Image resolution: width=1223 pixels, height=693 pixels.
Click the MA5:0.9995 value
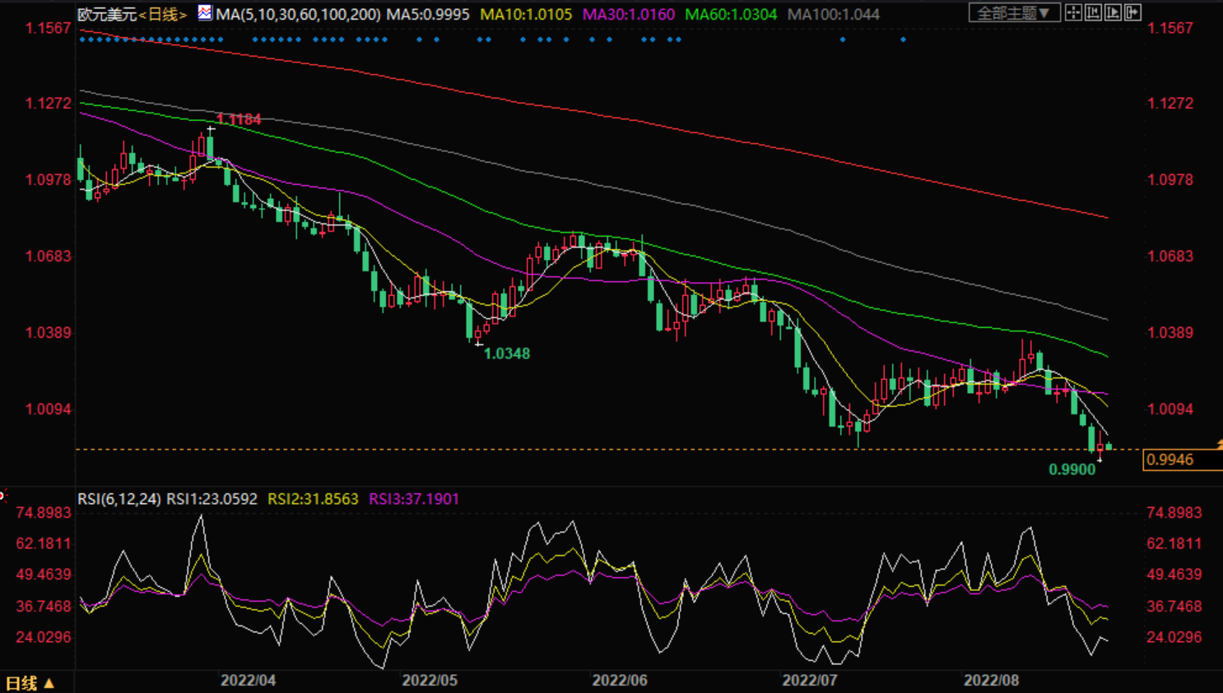pos(428,15)
